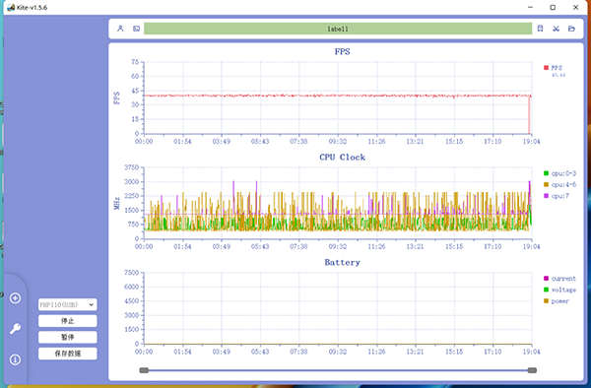Click the plus add icon in left sidebar

pos(15,298)
